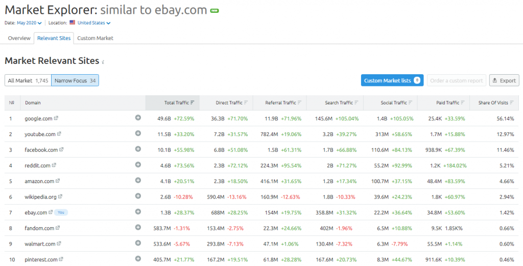The height and width of the screenshot is (266, 523).
Task: Open walmart.com external link icon
Action: tap(59, 243)
